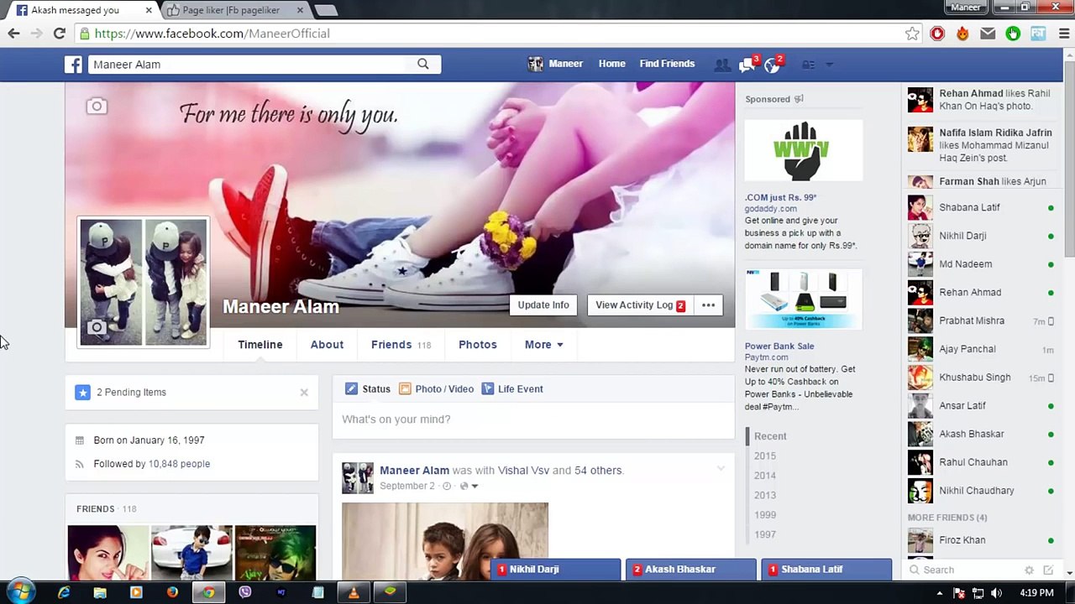Click the 10,848 people followers link
The image size is (1075, 604).
point(179,464)
